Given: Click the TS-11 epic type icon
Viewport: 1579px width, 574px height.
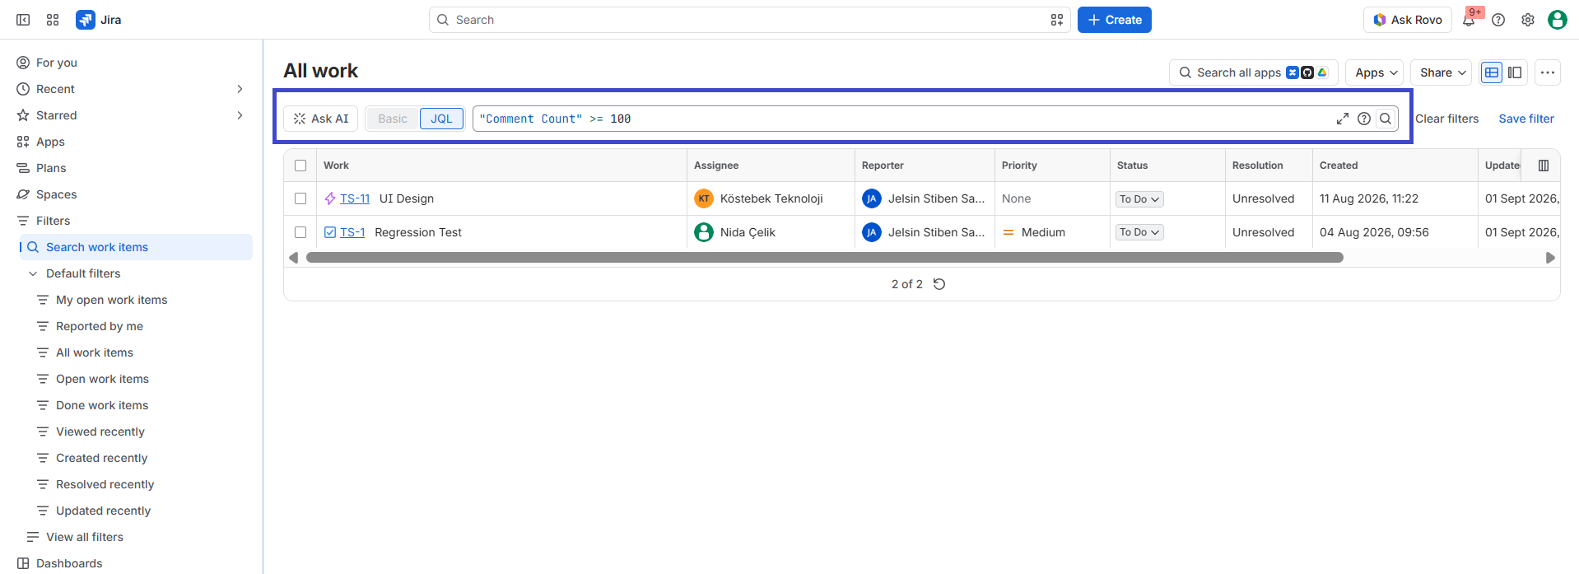Looking at the screenshot, I should coord(330,198).
